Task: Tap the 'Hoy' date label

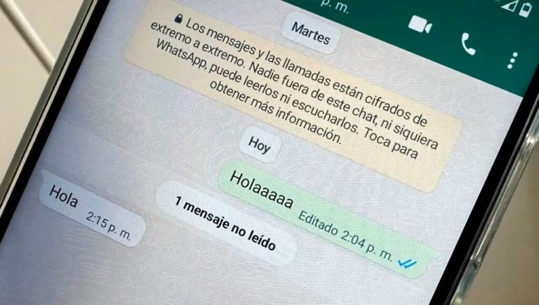Action: click(260, 145)
